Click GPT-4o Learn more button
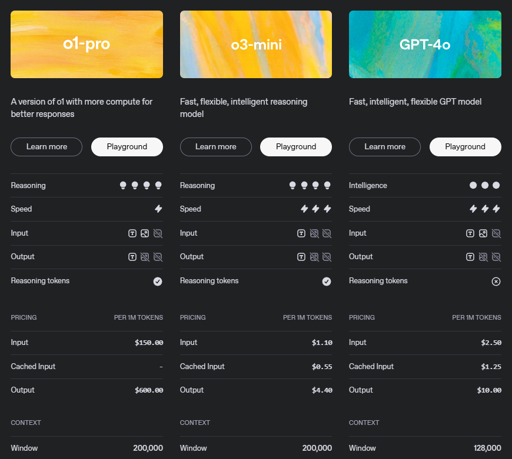This screenshot has height=459, width=512. (385, 147)
